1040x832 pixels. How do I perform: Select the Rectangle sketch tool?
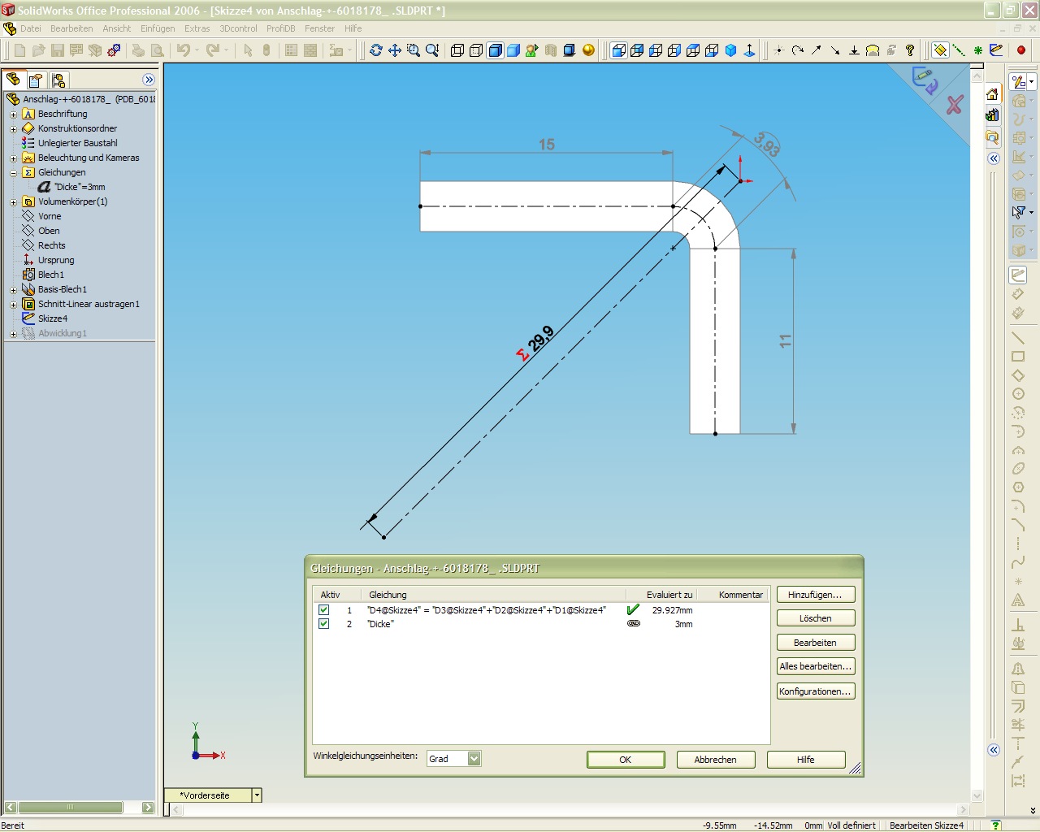[x=1018, y=357]
